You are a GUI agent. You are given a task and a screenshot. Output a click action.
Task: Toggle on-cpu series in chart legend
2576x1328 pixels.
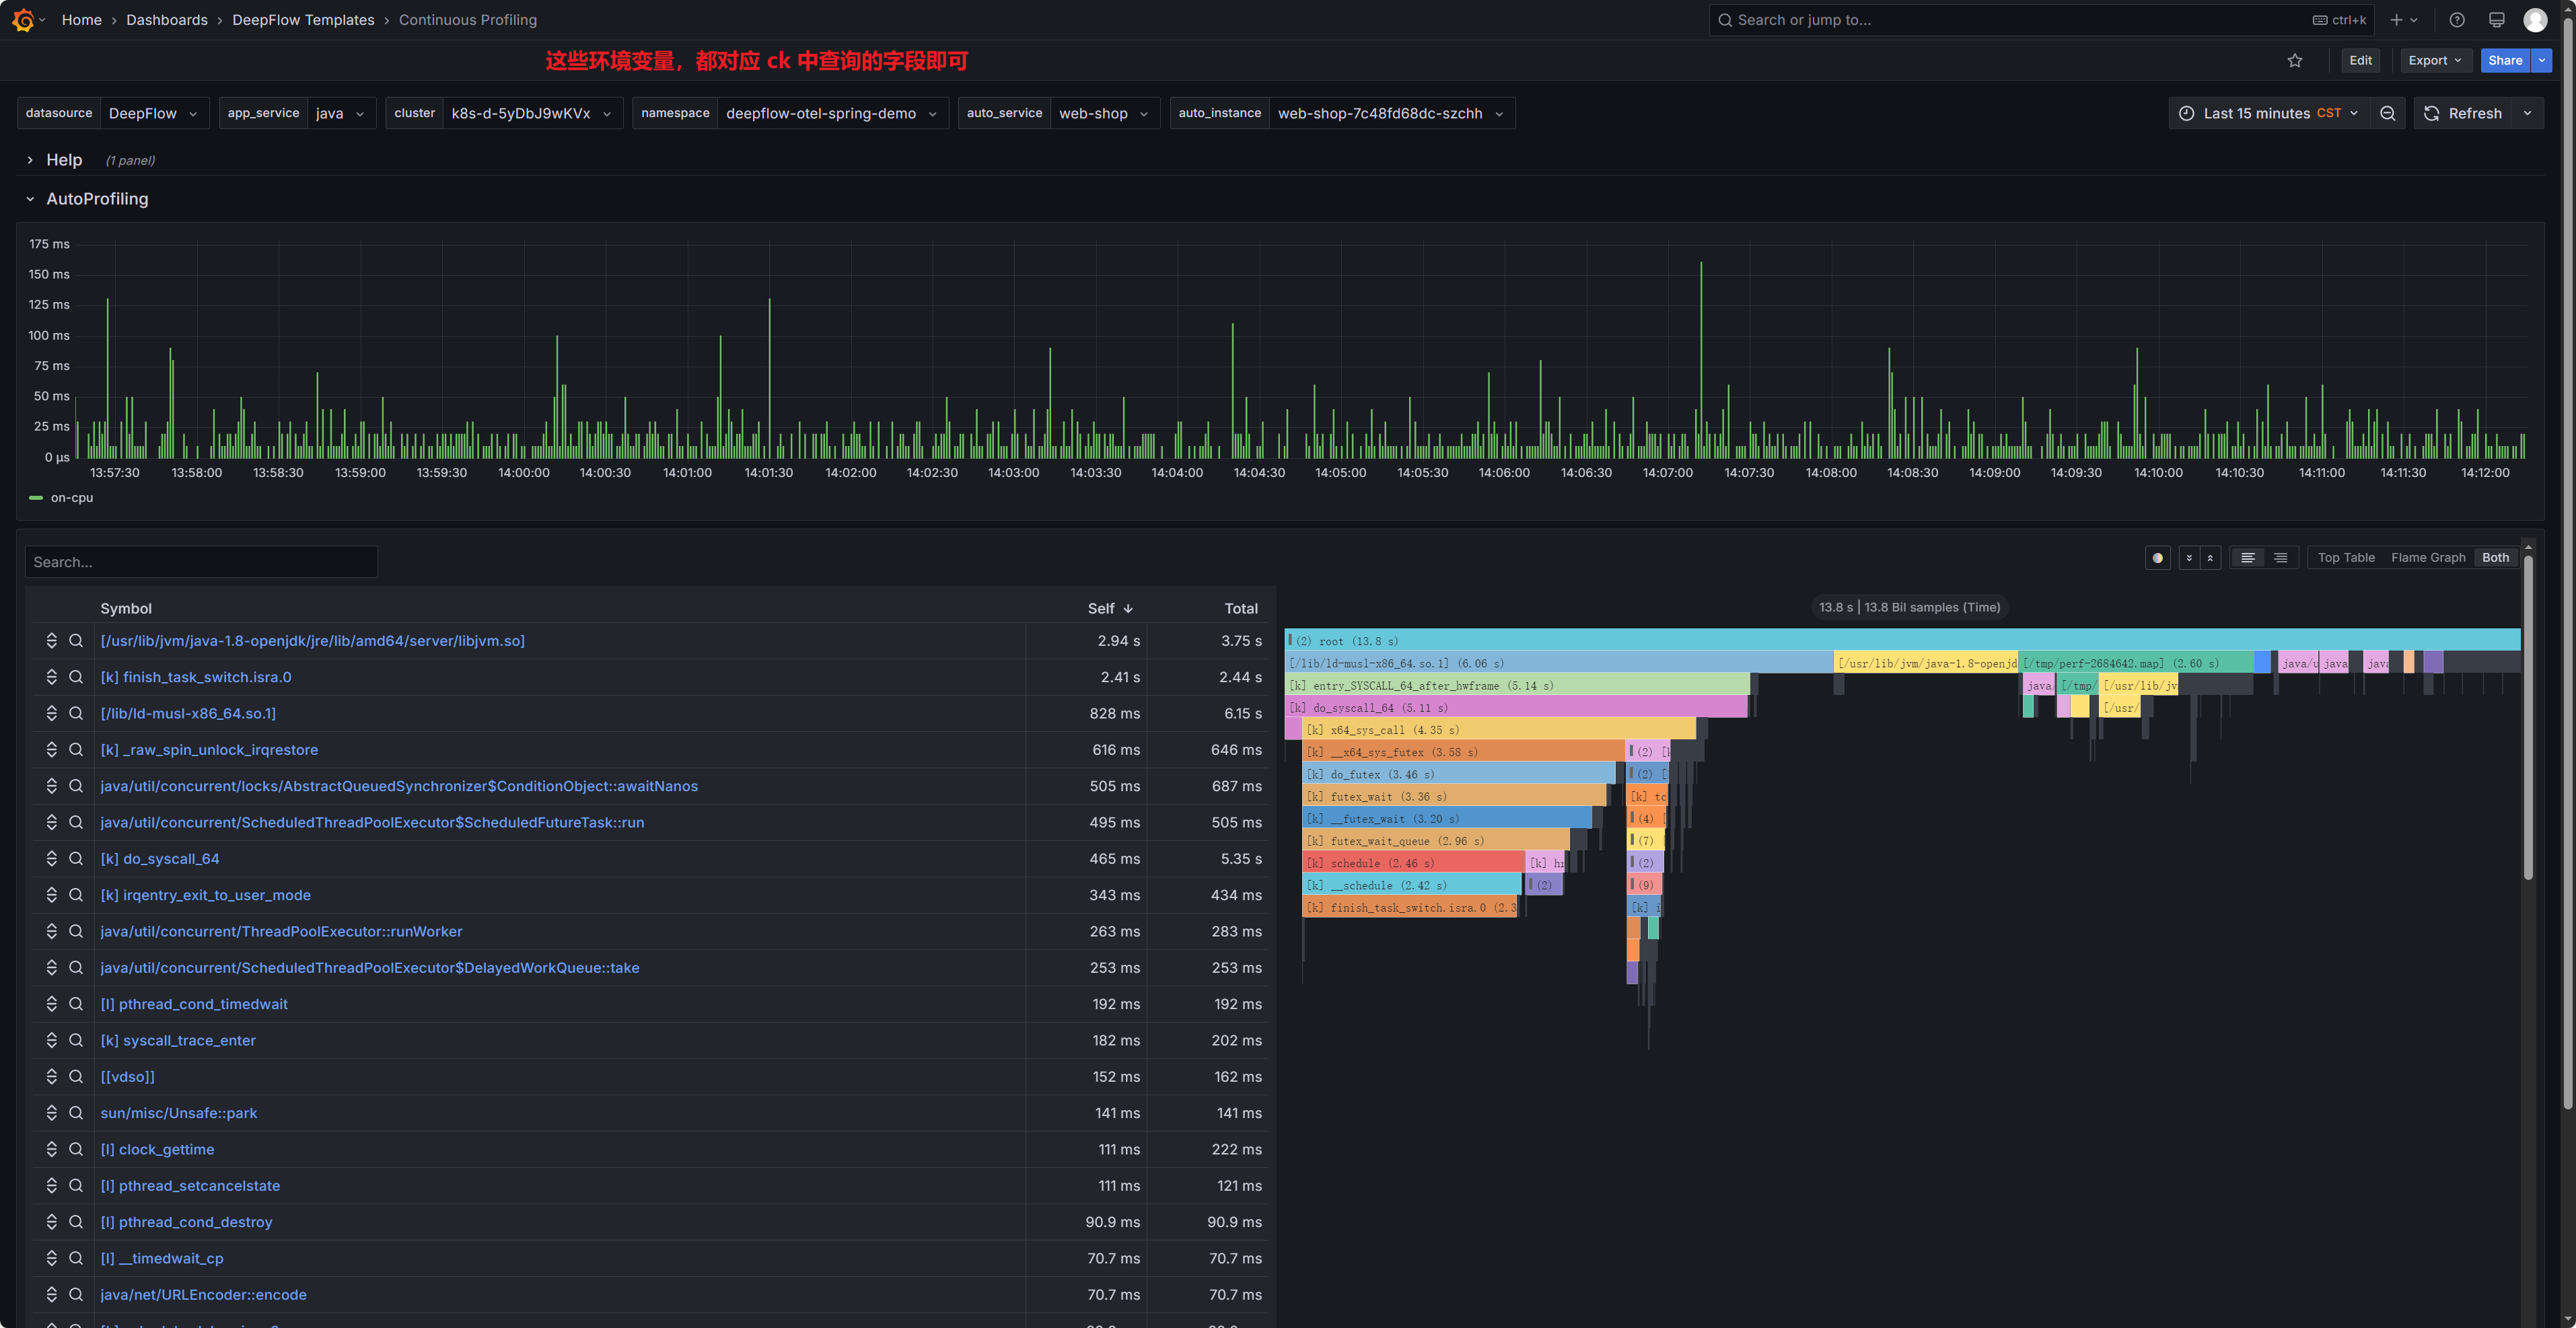[x=71, y=497]
